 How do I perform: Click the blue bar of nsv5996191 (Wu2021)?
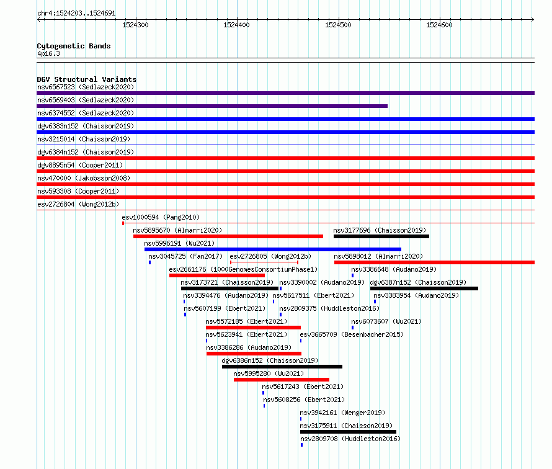[x=273, y=249]
